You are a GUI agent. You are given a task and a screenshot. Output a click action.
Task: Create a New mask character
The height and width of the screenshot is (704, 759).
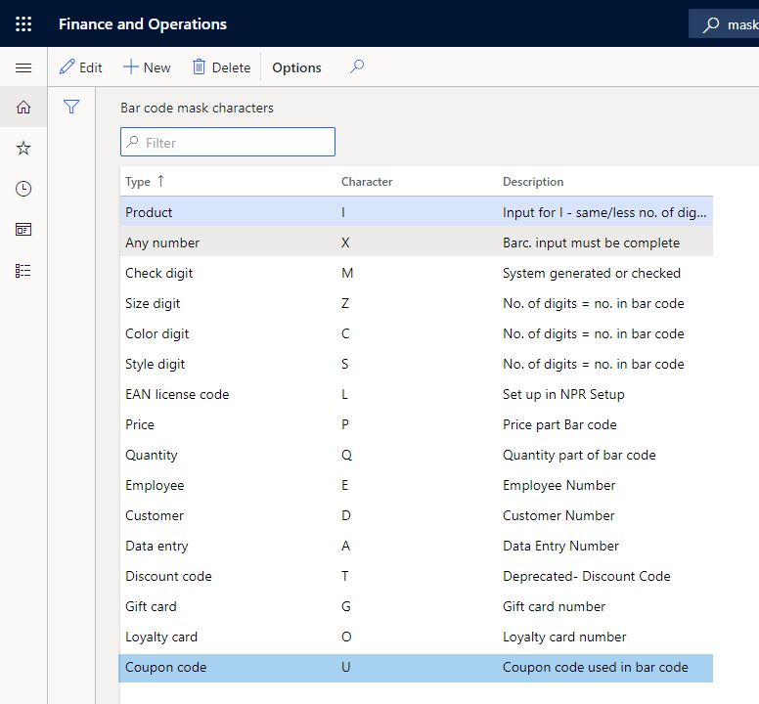click(147, 67)
